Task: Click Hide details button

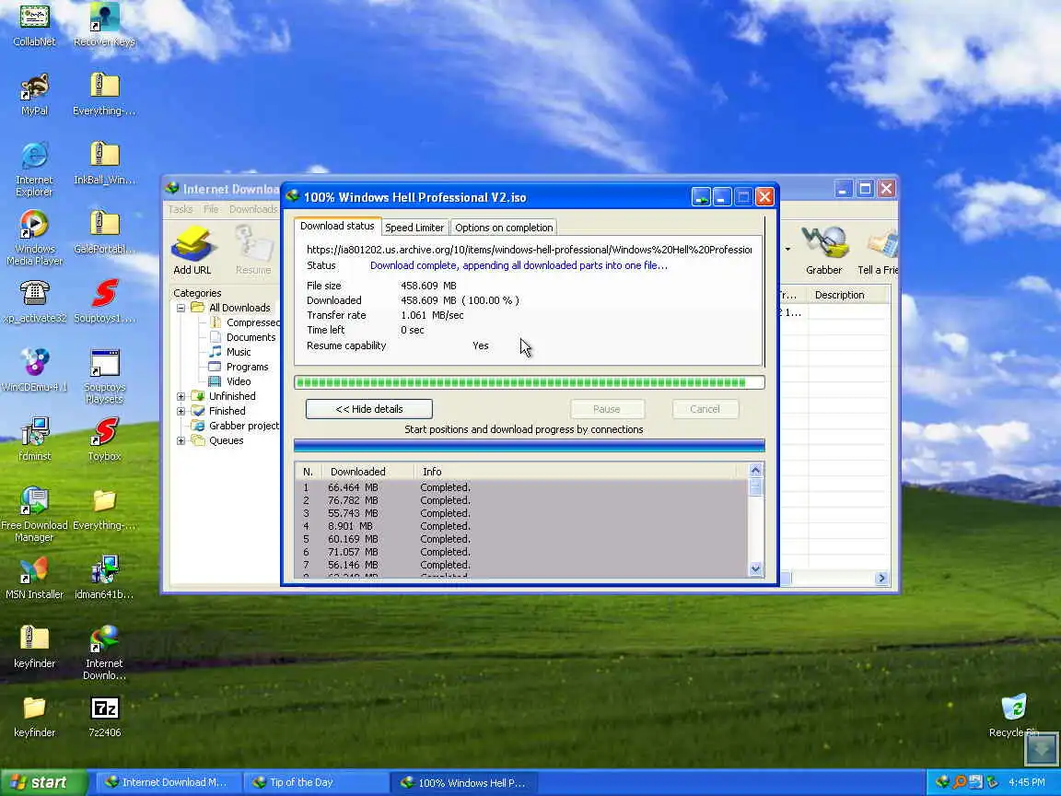Action: (x=368, y=409)
